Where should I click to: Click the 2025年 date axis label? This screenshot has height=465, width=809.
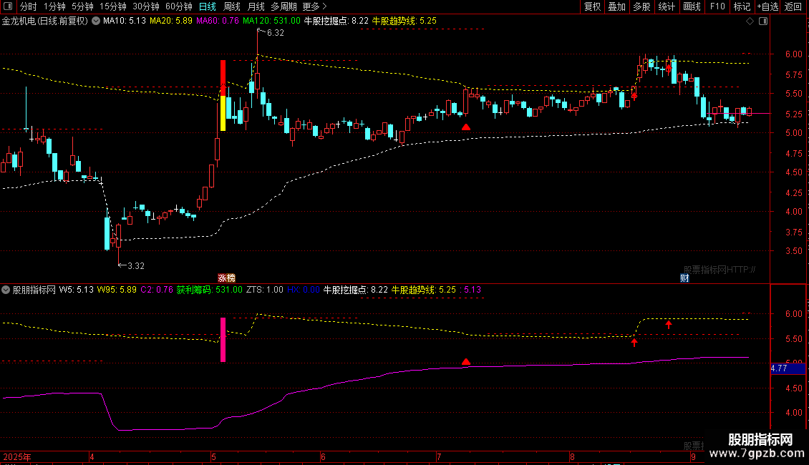tap(17, 456)
